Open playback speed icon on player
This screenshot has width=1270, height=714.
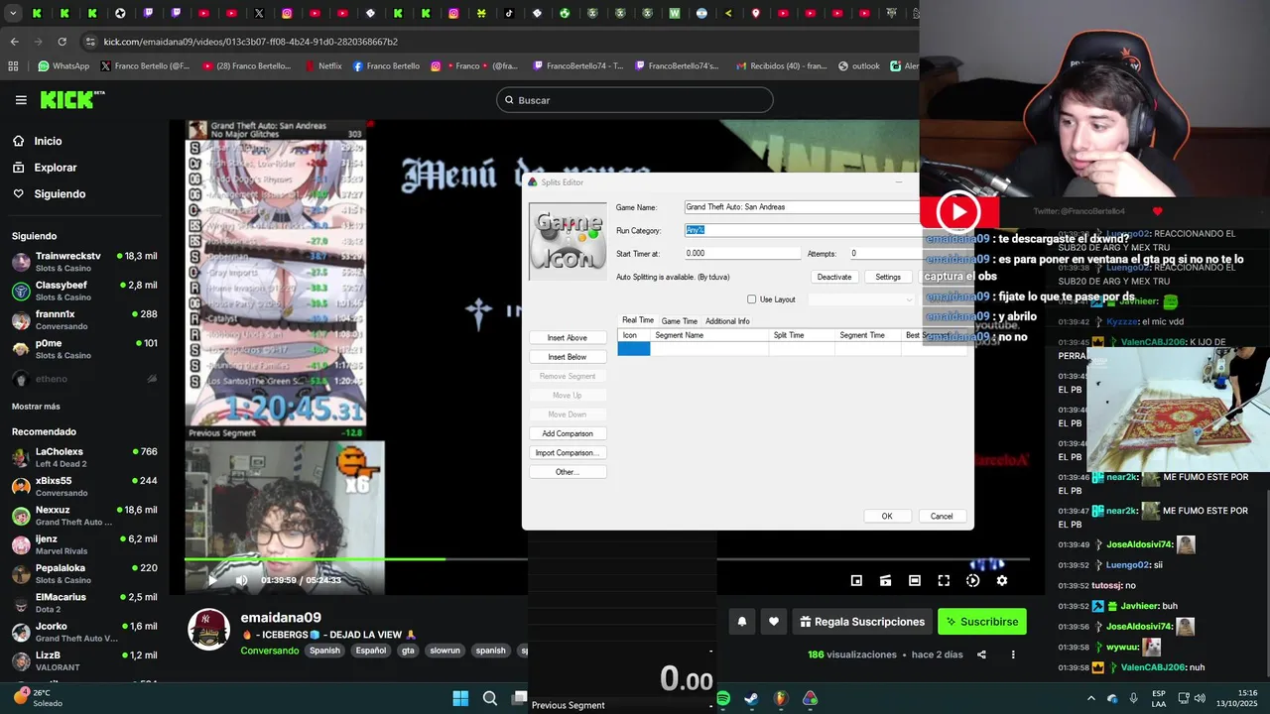[972, 580]
